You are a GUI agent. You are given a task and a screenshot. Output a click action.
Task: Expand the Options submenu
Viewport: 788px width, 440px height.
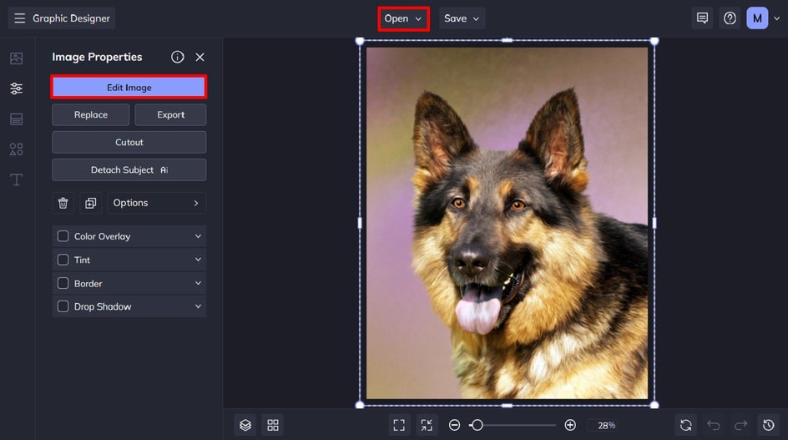[x=156, y=203]
